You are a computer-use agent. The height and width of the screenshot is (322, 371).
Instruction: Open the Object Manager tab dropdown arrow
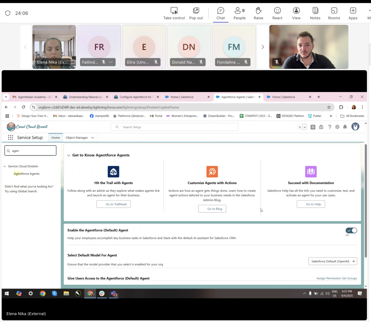pyautogui.click(x=93, y=138)
